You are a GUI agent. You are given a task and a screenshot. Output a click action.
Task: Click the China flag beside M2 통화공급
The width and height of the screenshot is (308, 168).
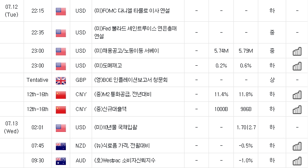coord(61,95)
